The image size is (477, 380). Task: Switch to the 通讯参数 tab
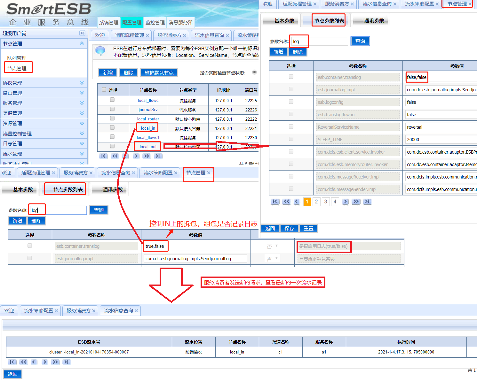tap(374, 21)
